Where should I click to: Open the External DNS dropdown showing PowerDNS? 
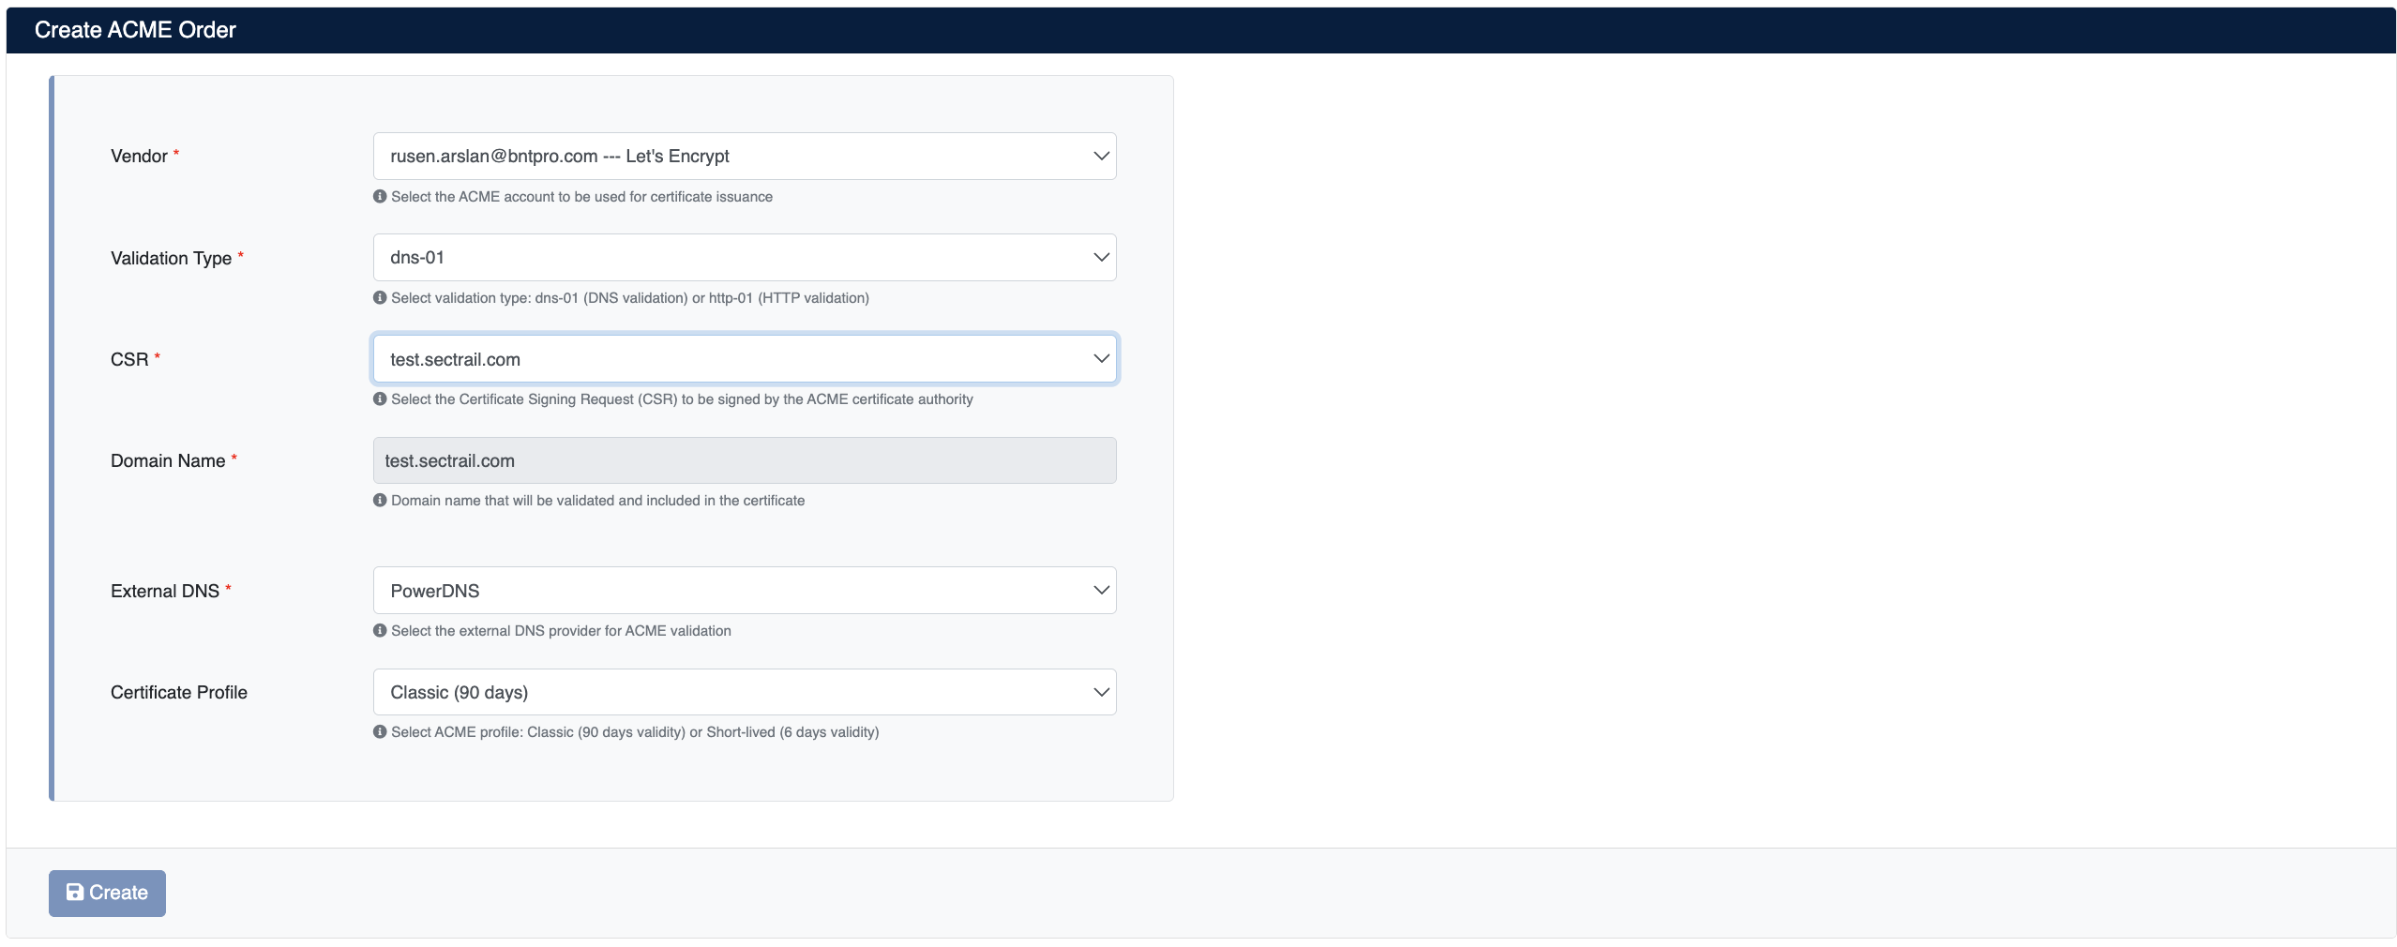[x=745, y=591]
